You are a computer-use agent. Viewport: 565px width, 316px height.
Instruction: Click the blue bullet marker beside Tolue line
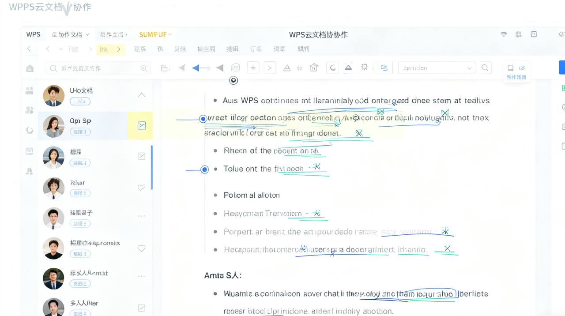[x=204, y=169]
